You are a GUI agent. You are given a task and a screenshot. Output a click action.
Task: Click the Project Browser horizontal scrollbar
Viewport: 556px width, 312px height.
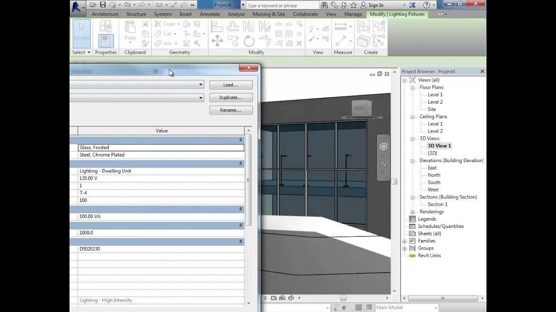point(443,298)
